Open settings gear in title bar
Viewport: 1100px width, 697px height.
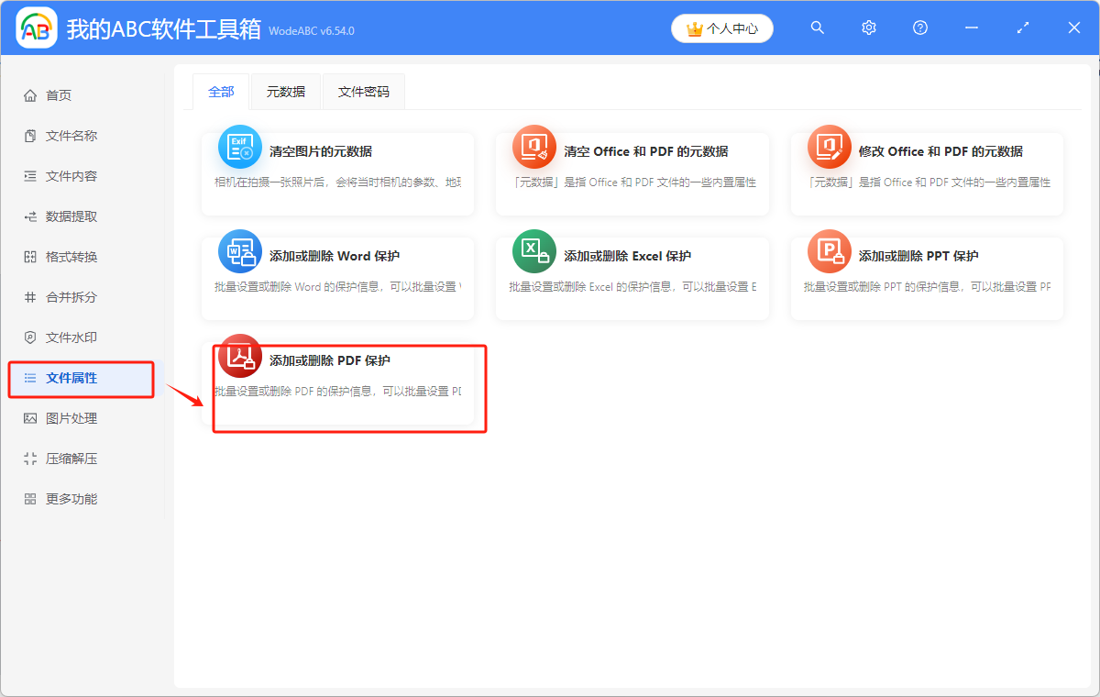tap(869, 28)
